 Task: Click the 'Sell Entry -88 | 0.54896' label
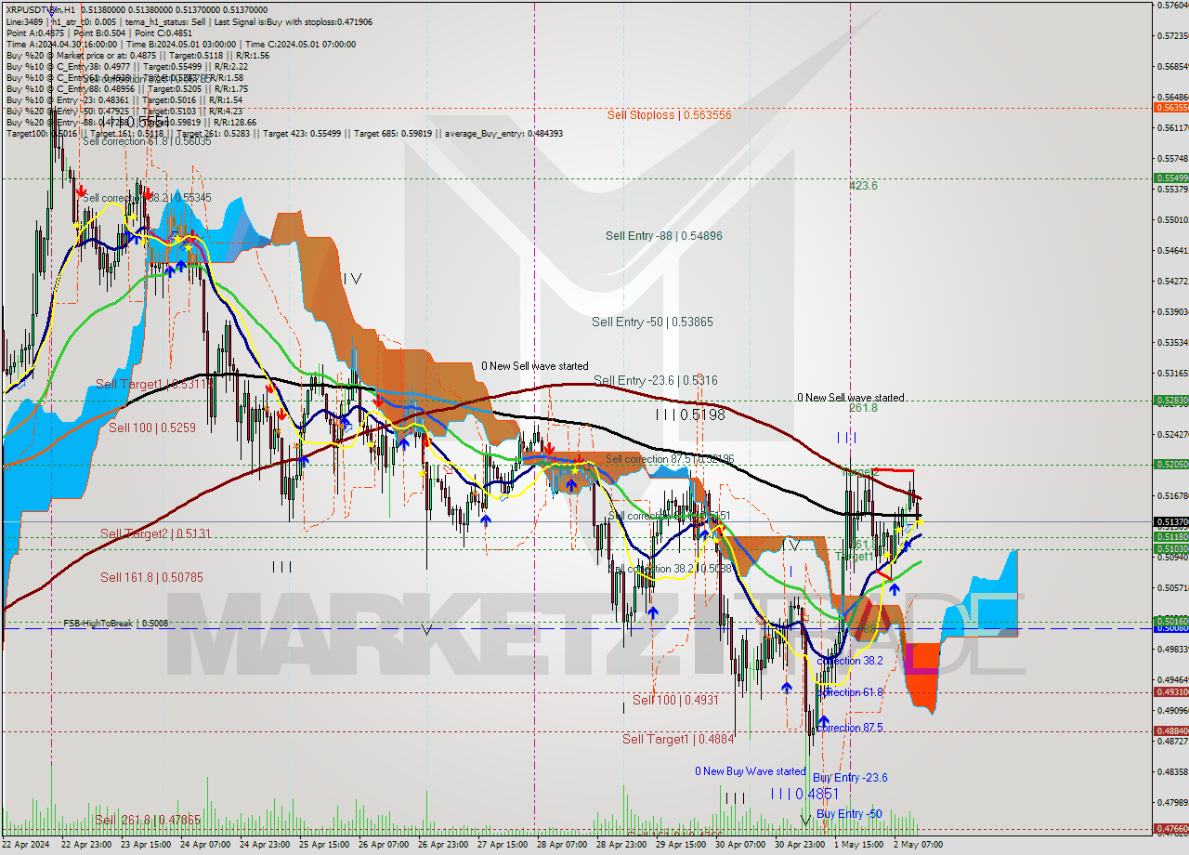(x=663, y=236)
